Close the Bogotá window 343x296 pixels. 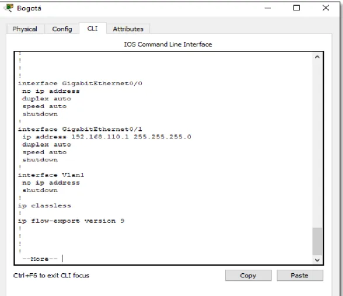pos(325,8)
